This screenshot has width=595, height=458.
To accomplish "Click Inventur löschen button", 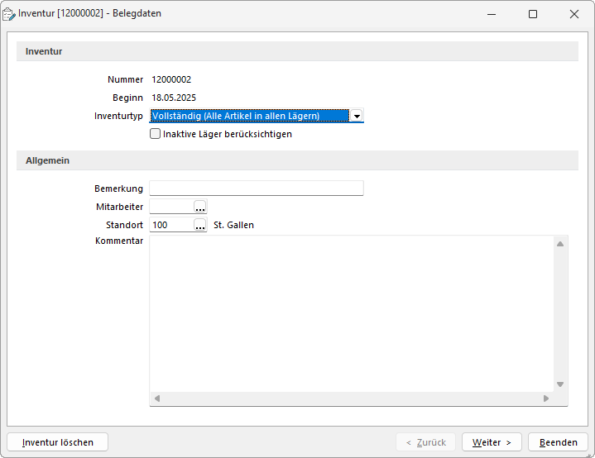I will coord(58,442).
